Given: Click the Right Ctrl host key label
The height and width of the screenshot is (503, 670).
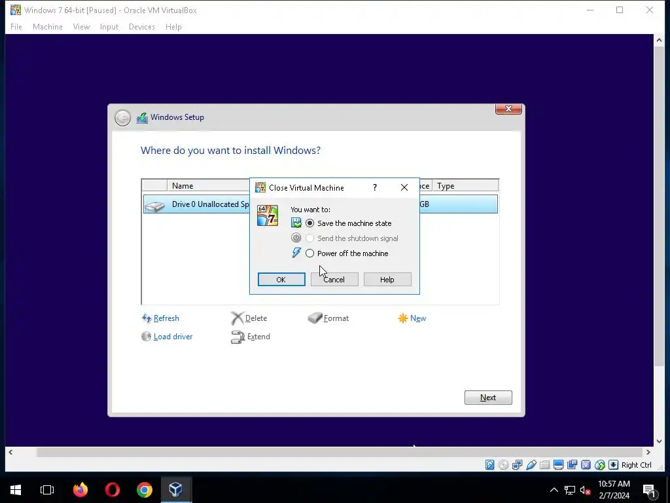Looking at the screenshot, I should (x=636, y=465).
